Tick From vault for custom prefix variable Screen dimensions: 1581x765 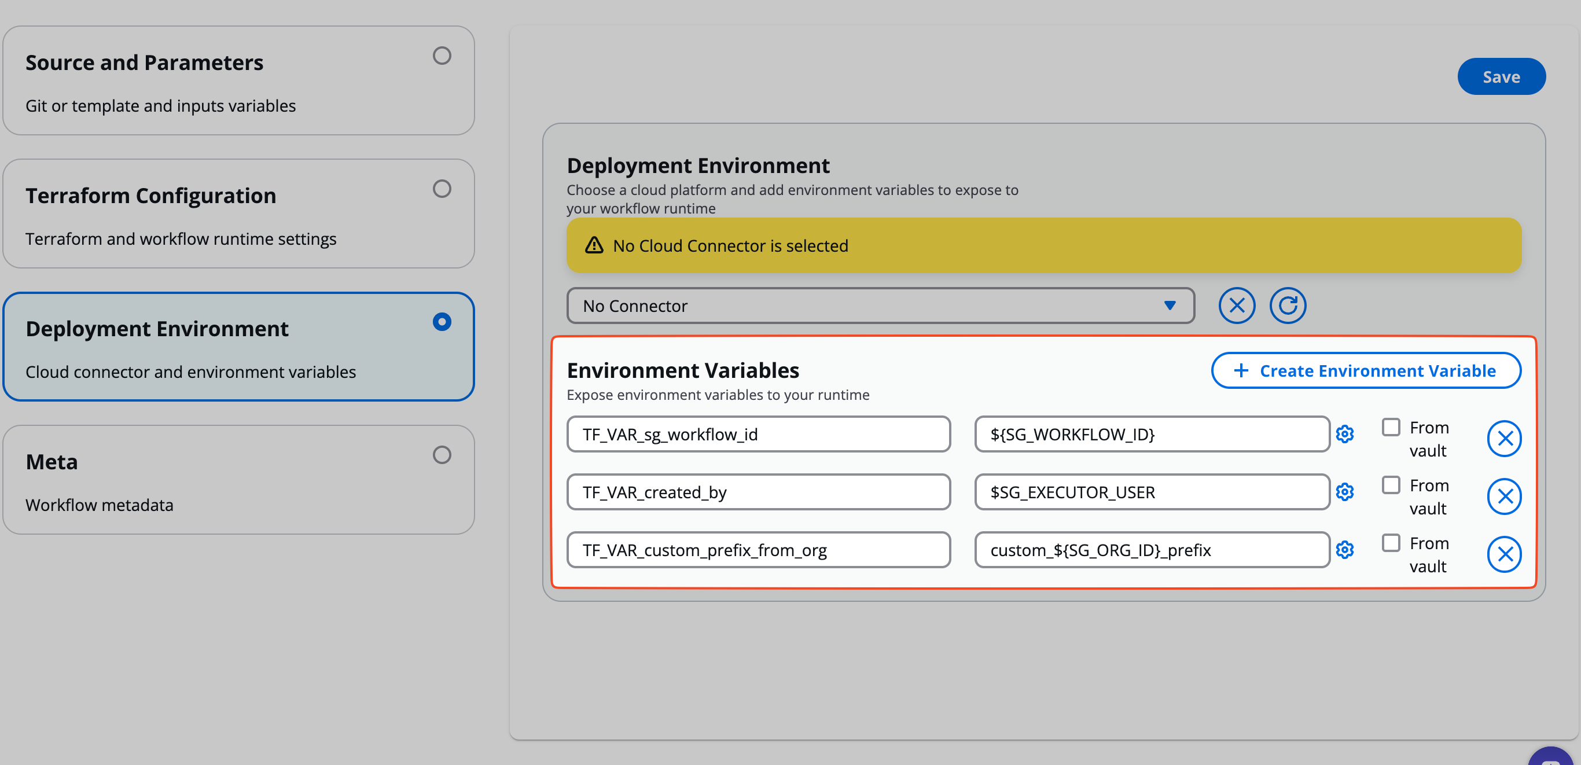click(1390, 543)
